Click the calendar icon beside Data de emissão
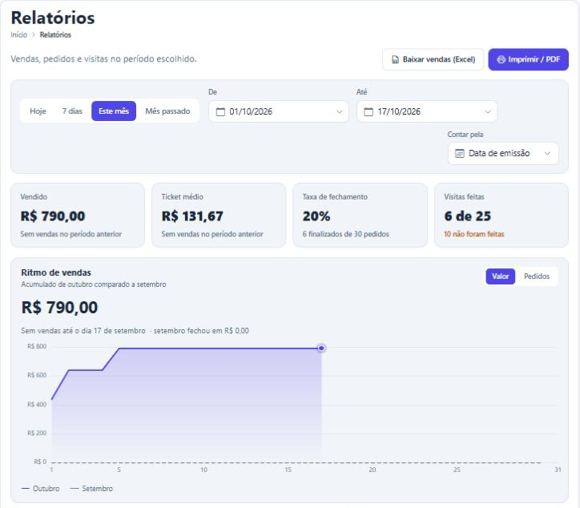 click(459, 154)
